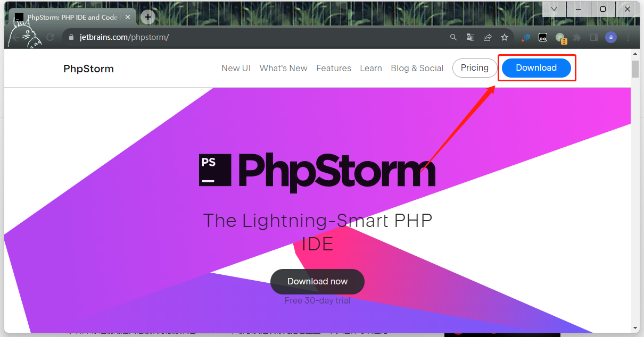Screen dimensions: 644x337
Task: Click the scrollbar up arrow
Action: click(x=635, y=54)
